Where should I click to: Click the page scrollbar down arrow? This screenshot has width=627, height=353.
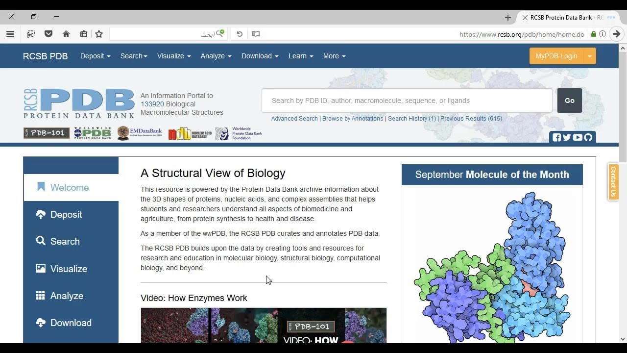pos(623,339)
